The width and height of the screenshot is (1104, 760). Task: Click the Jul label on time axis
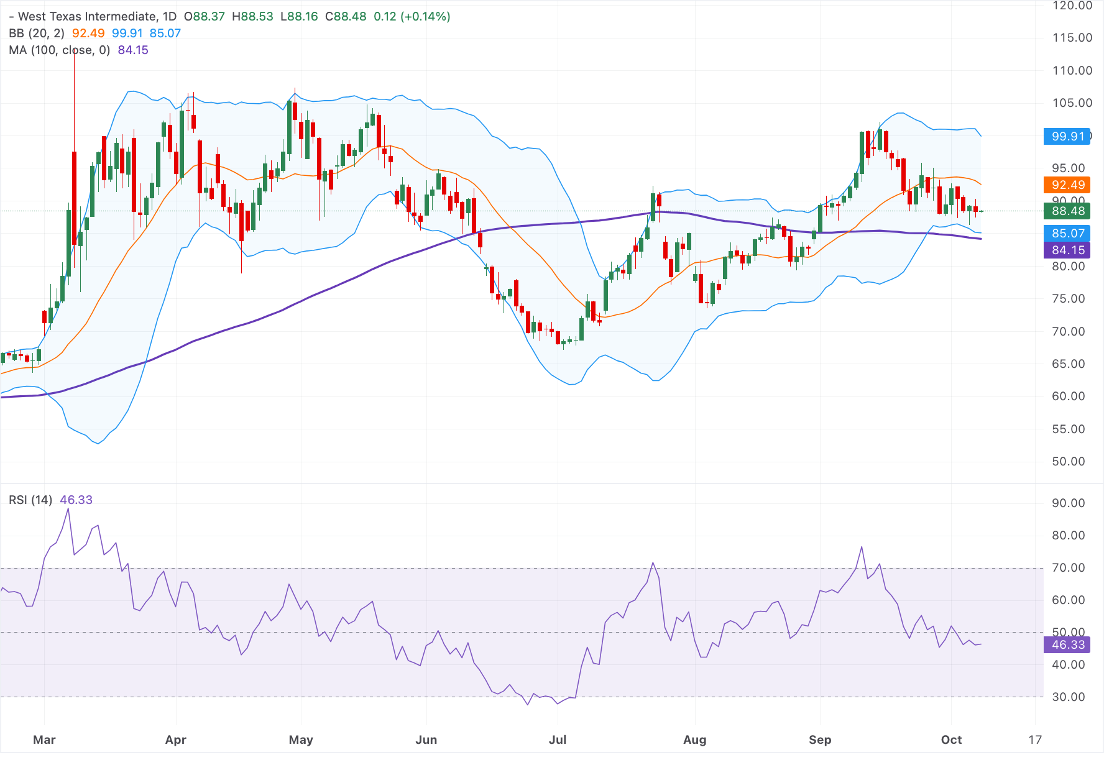[558, 740]
